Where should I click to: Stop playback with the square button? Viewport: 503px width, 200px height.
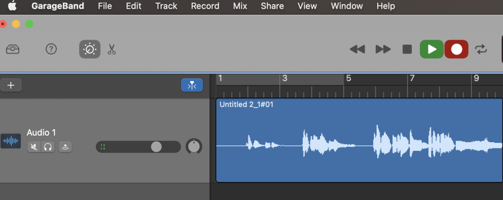pos(407,49)
